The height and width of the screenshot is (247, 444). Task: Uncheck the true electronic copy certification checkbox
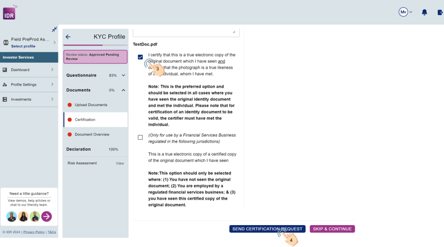click(140, 57)
